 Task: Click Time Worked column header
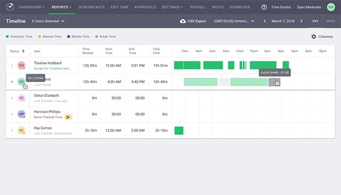87,51
